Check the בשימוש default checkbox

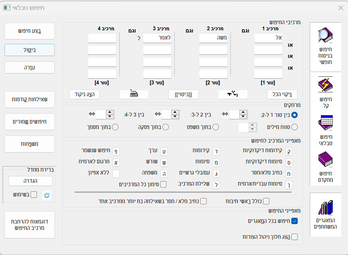tap(34, 195)
